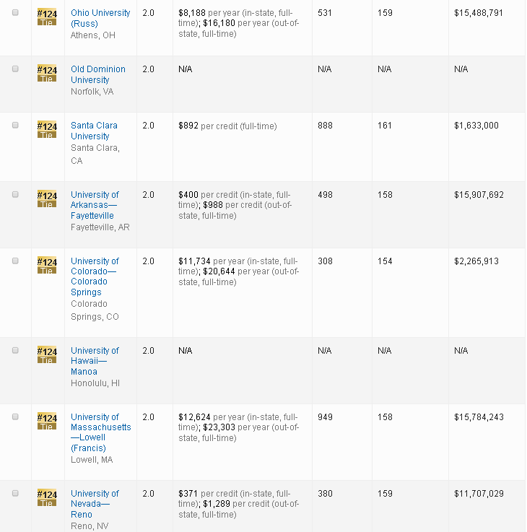
Task: Visit University of Massachusetts—Lowell (Francis) page
Action: 100,432
